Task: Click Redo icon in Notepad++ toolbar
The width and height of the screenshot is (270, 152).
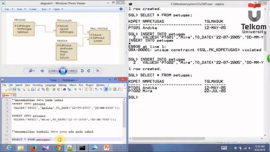Action: click(58, 89)
